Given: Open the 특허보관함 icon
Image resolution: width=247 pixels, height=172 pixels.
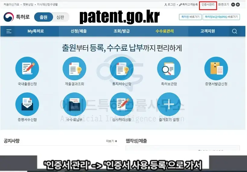Looking at the screenshot, I should pos(169,68).
